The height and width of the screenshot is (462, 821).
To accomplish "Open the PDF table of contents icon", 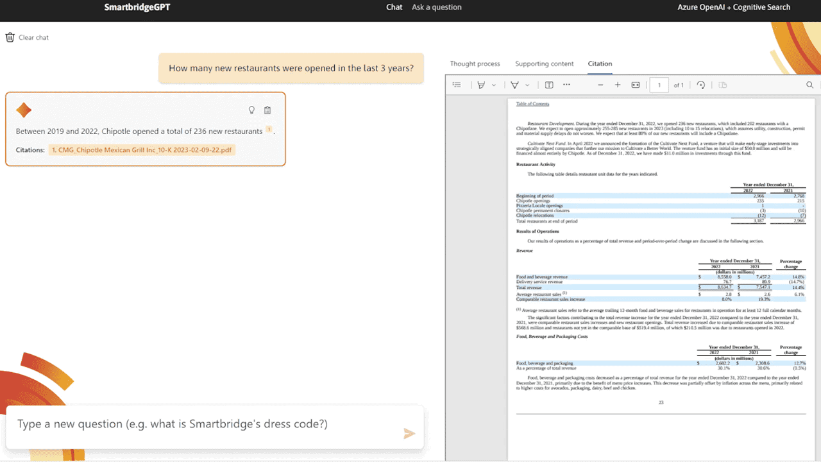I will click(x=457, y=85).
